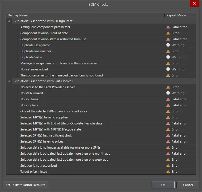Collapse Violations Associated with Part Choices group
Screen dimensions: 202x192
point(9,81)
